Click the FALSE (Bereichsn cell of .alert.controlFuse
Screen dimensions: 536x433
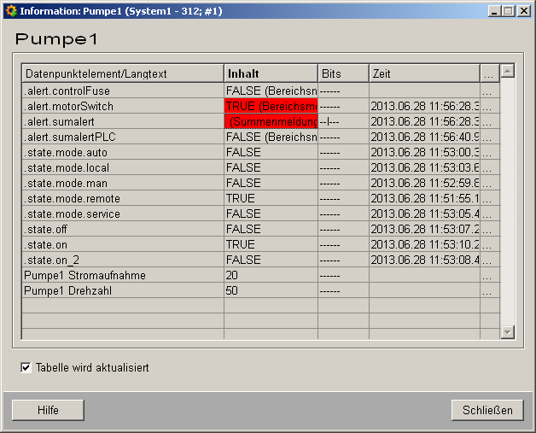click(271, 91)
